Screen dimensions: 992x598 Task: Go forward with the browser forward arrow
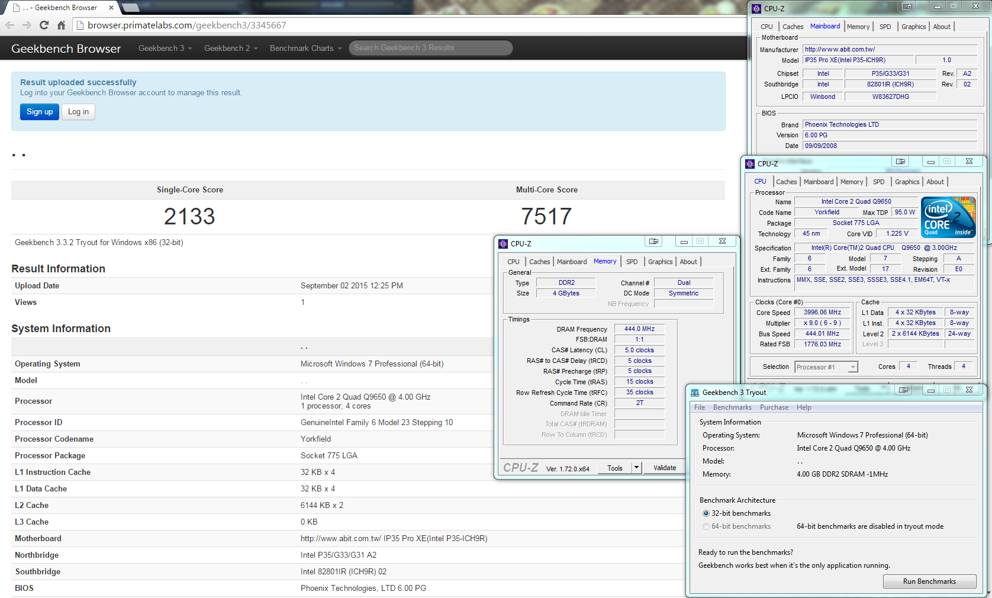27,25
